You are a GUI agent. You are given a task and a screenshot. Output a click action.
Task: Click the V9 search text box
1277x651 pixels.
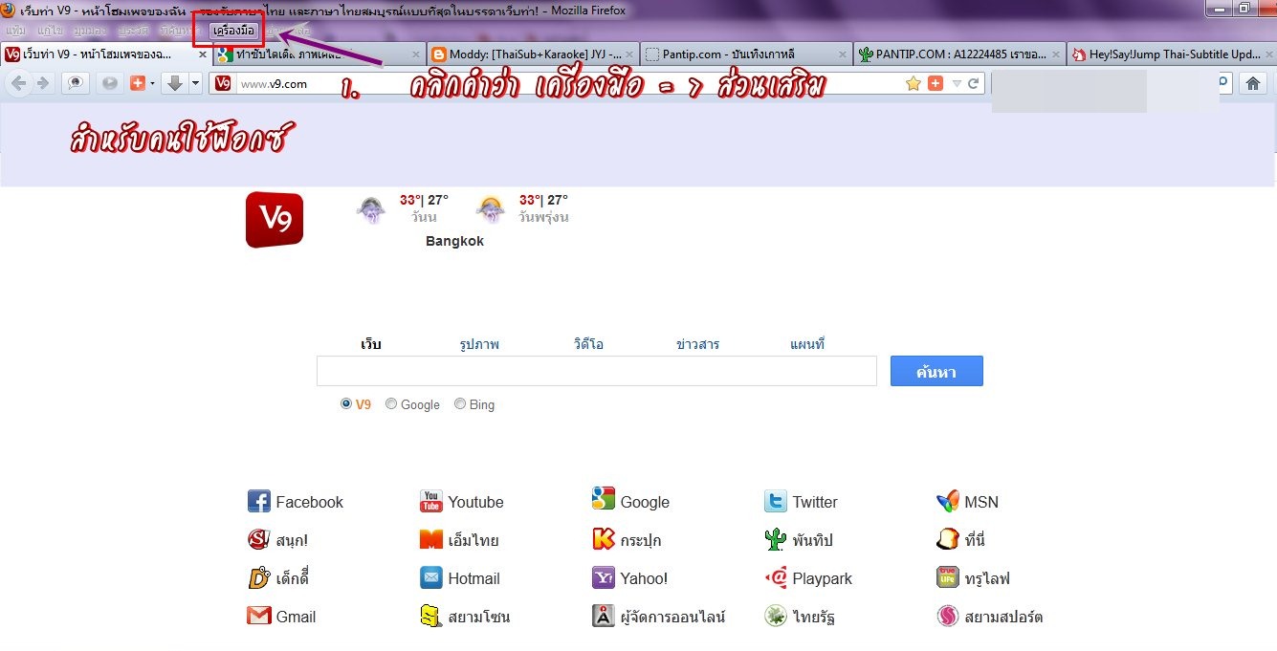[x=597, y=371]
